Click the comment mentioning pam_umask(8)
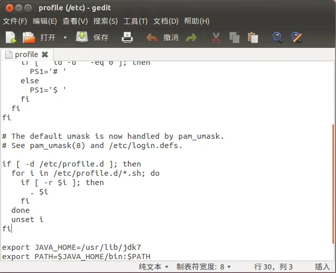Image resolution: width=336 pixels, height=273 pixels. click(92, 145)
